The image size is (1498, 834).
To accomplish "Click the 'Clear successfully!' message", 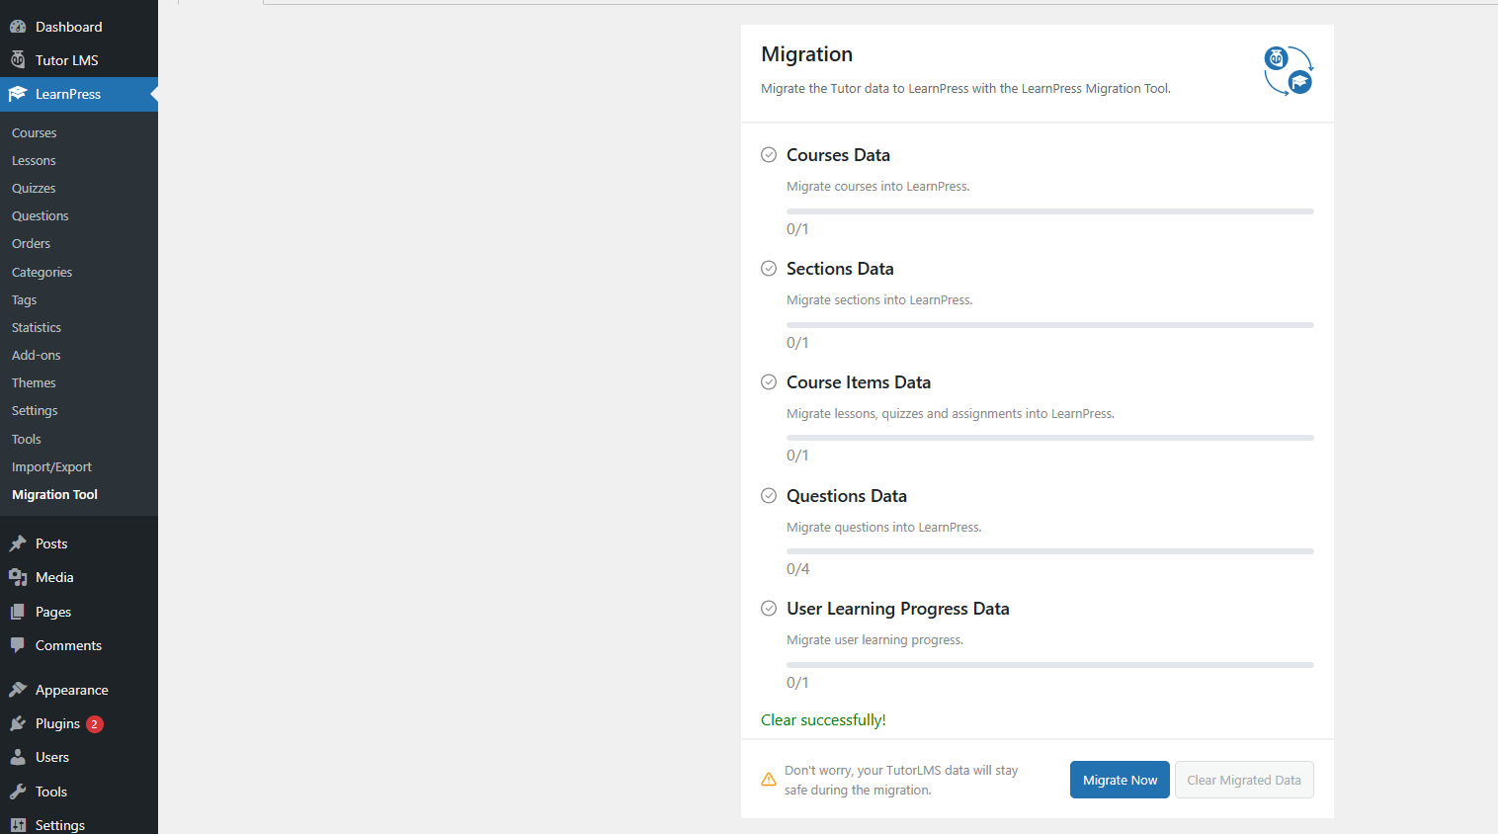I will click(x=823, y=719).
